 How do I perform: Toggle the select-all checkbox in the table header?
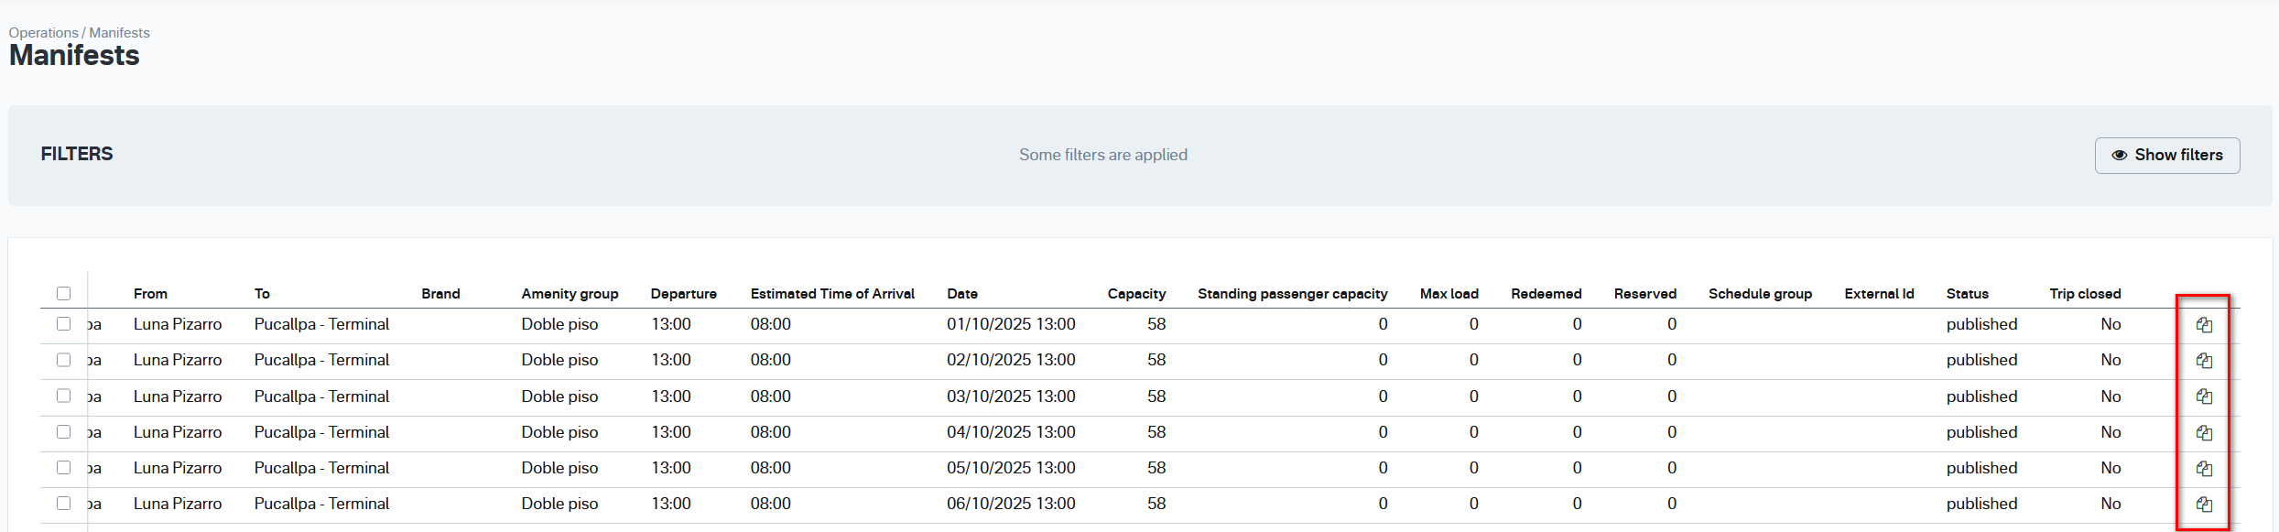tap(63, 294)
